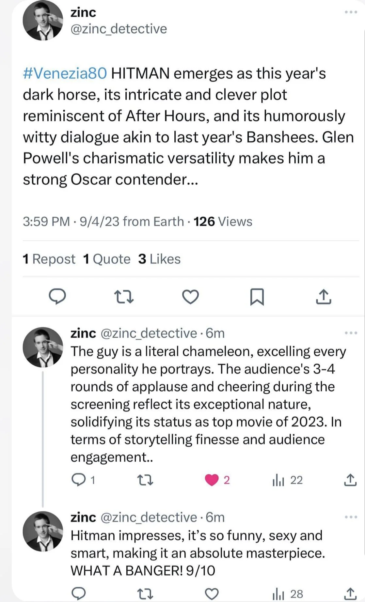Like the 'WHAT A BANGER' reply

212,594
